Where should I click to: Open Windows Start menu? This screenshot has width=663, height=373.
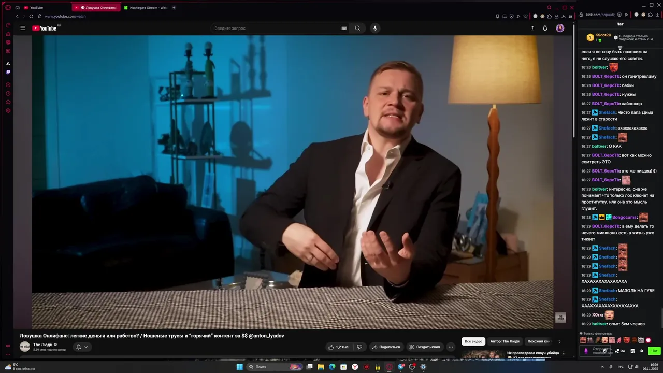tap(239, 367)
